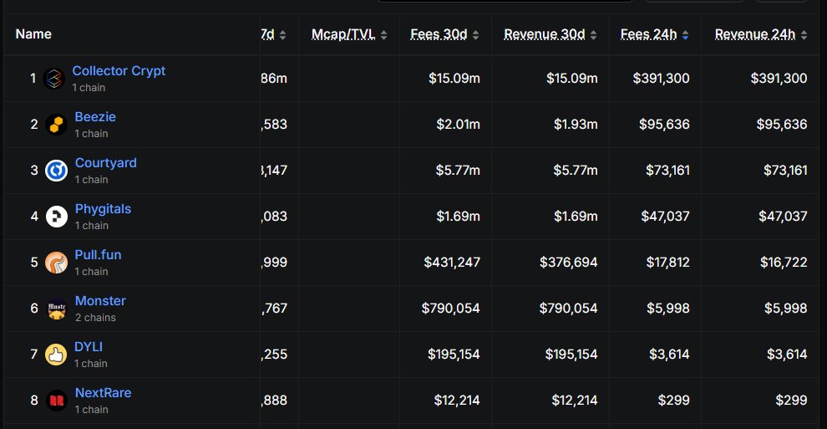This screenshot has height=429, width=827.
Task: Select Collector Crypt's $391,300 Fees 24h value
Action: (661, 78)
